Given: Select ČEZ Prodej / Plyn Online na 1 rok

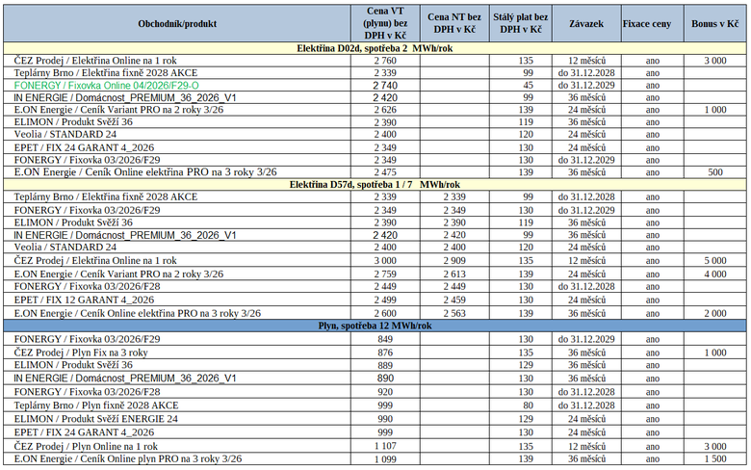Looking at the screenshot, I should 86,446.
